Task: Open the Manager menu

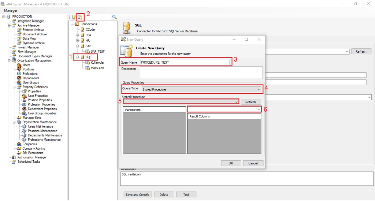Action: (11, 10)
